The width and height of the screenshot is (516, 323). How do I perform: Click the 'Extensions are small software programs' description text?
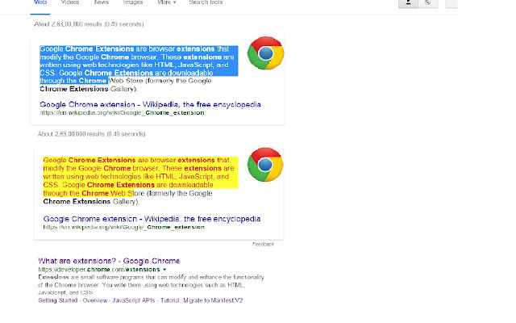[151, 285]
